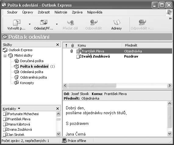Maximize the Outlook Express window
174x145 pixels.
click(x=162, y=5)
